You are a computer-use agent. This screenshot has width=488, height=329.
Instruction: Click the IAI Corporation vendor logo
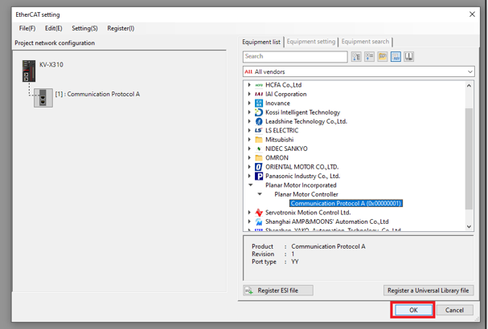tap(259, 94)
